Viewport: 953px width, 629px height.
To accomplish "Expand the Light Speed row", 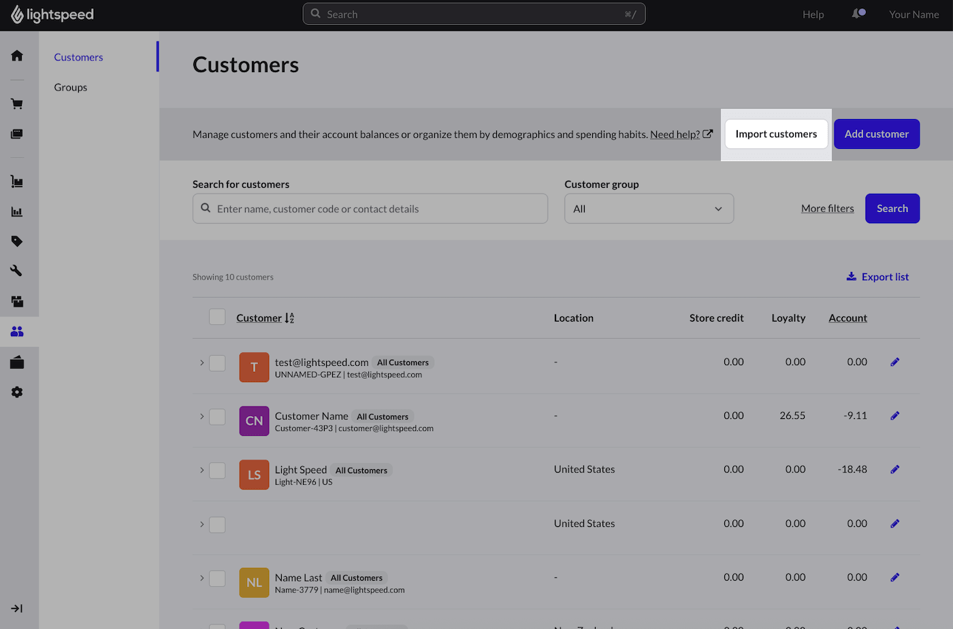I will (x=201, y=470).
